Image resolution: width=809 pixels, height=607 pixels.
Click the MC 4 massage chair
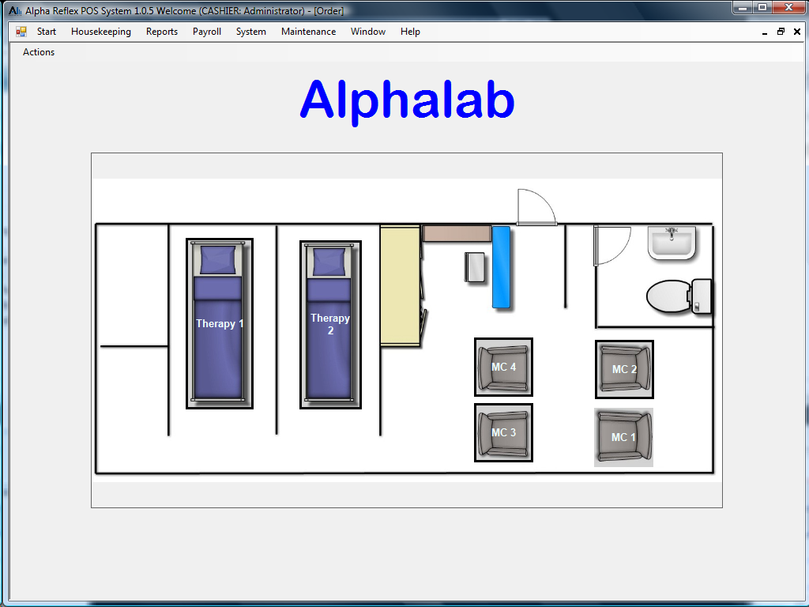point(503,368)
